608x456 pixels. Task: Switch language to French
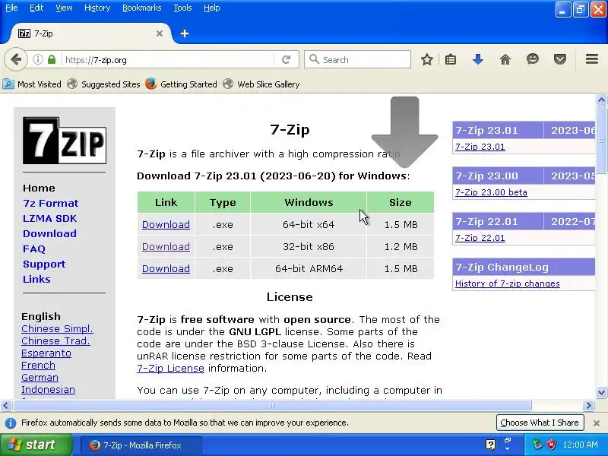(38, 366)
